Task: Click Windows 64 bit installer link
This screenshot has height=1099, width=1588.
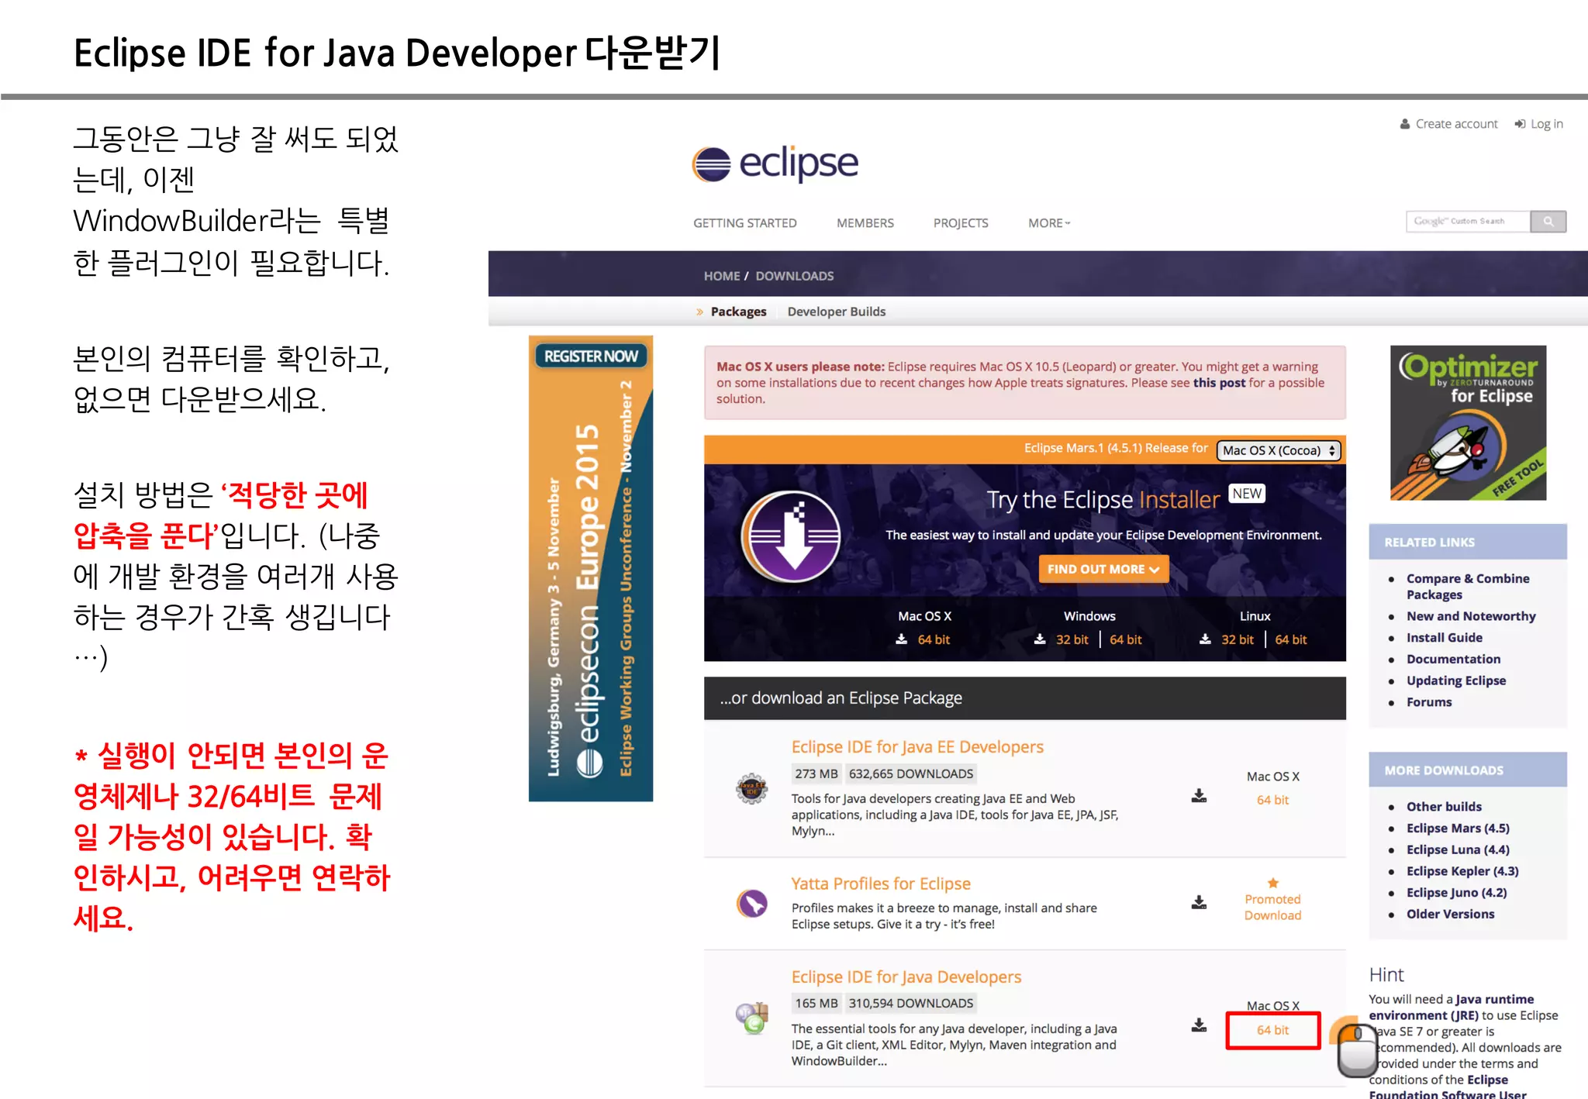Action: (1125, 639)
